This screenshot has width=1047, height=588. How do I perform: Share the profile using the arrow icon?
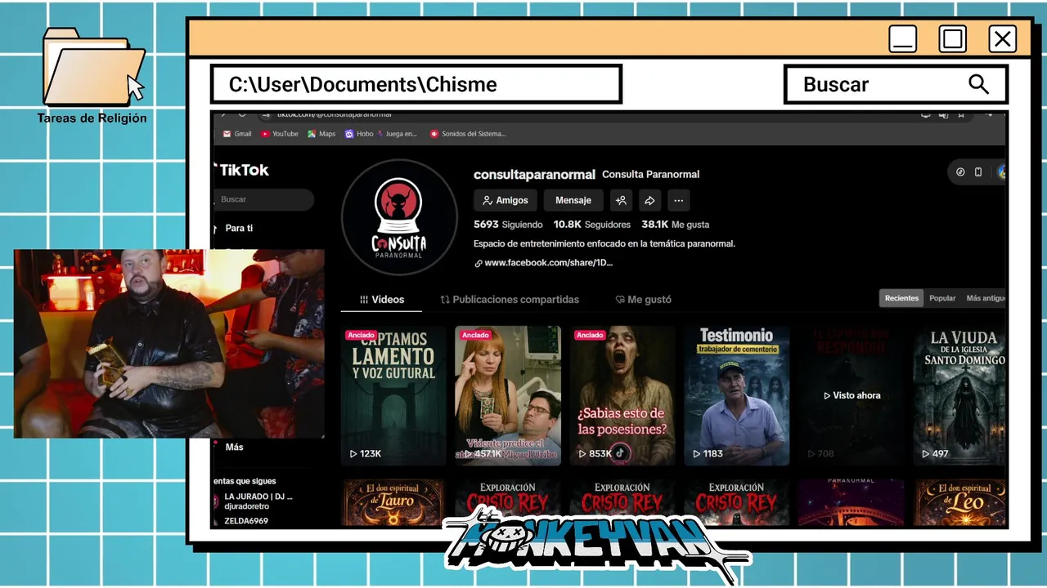pyautogui.click(x=649, y=200)
